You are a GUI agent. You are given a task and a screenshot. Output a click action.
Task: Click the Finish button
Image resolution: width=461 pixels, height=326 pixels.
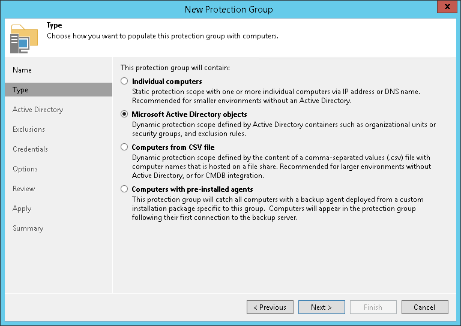pos(373,307)
